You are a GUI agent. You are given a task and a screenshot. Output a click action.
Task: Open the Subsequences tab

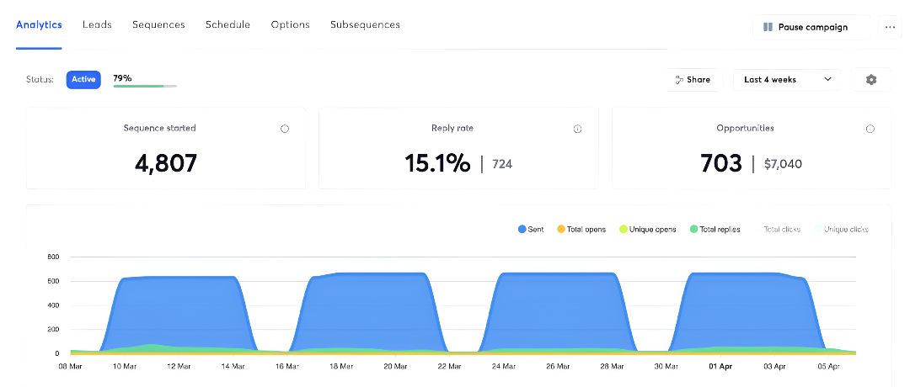click(365, 24)
